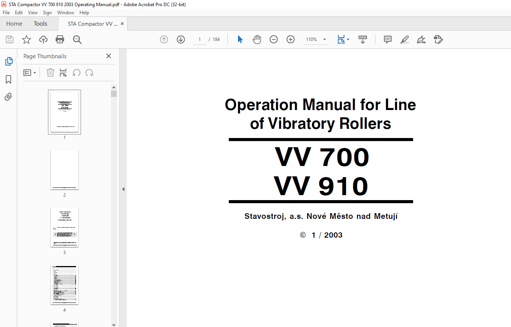Click the thumbnails scroll up arrow
This screenshot has width=511, height=327.
(114, 87)
